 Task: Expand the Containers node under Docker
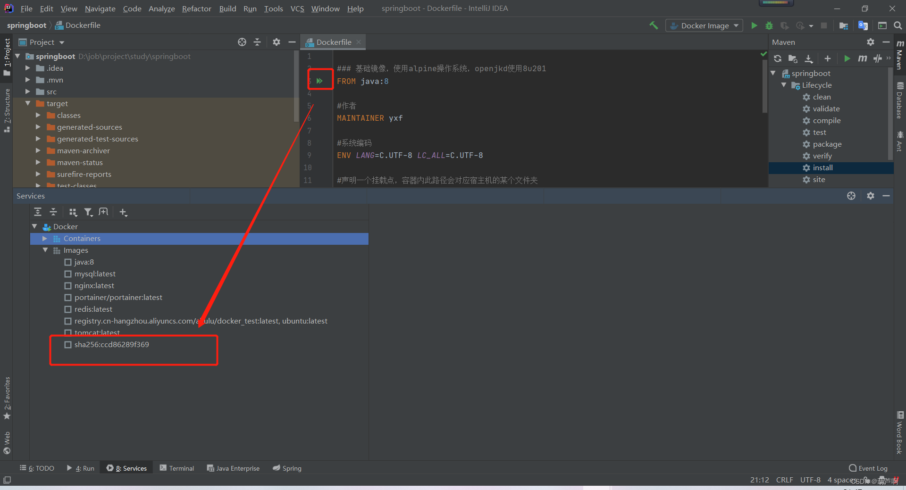pos(44,239)
